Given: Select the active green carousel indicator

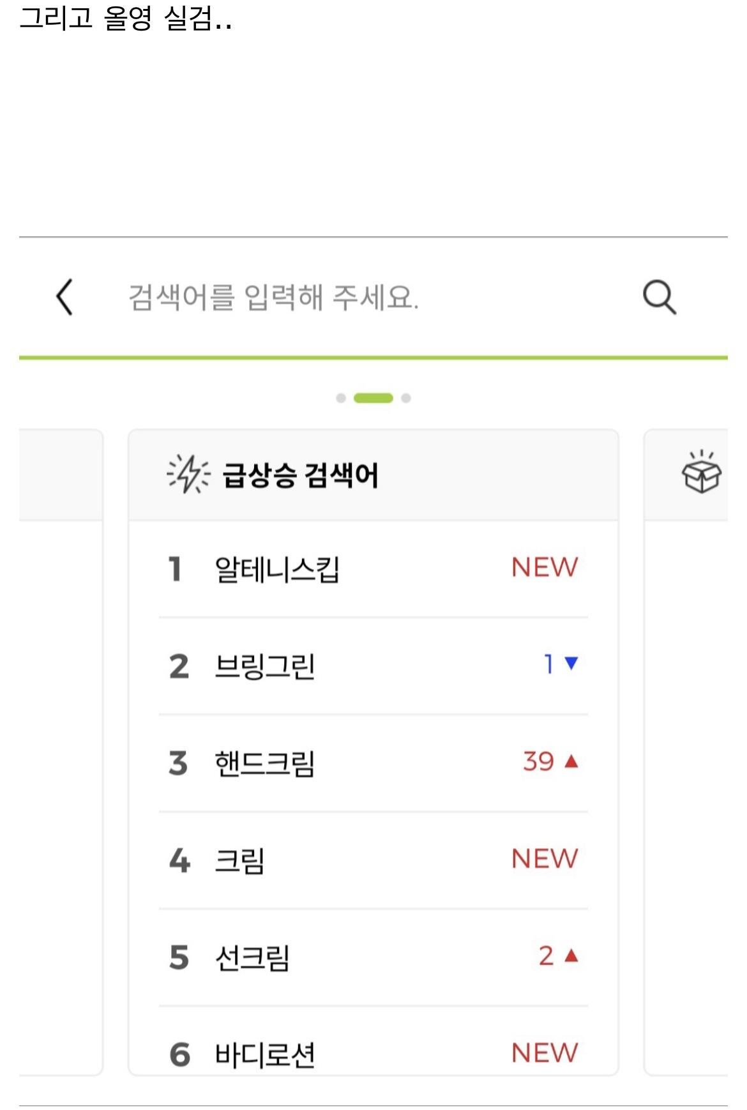Looking at the screenshot, I should 373,399.
